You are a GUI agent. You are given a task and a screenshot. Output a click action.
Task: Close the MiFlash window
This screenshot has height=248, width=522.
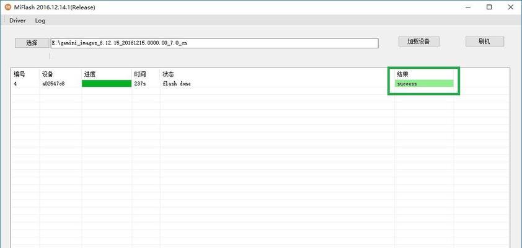510,7
